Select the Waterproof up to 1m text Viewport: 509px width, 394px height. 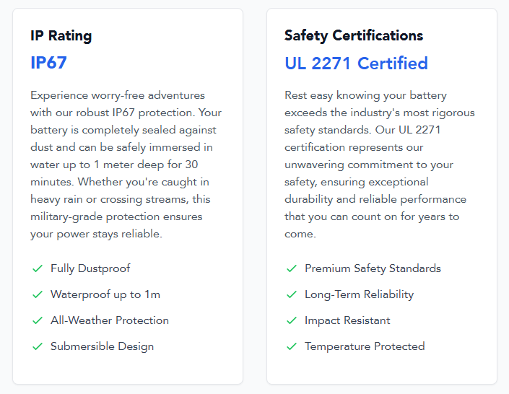tap(105, 294)
